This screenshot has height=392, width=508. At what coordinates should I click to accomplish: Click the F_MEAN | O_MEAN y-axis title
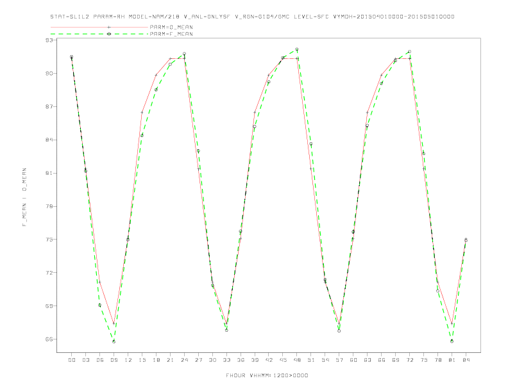tap(24, 197)
